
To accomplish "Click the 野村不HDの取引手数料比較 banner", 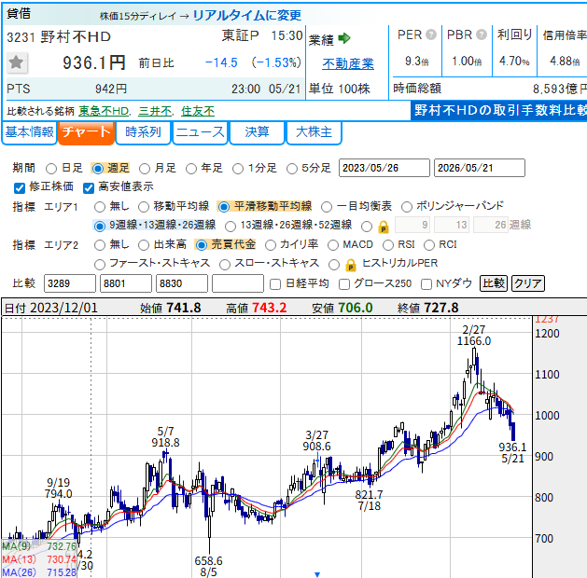I will coord(499,111).
